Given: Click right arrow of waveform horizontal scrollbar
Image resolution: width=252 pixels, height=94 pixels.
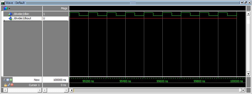Looking at the screenshot, I should coord(244,90).
